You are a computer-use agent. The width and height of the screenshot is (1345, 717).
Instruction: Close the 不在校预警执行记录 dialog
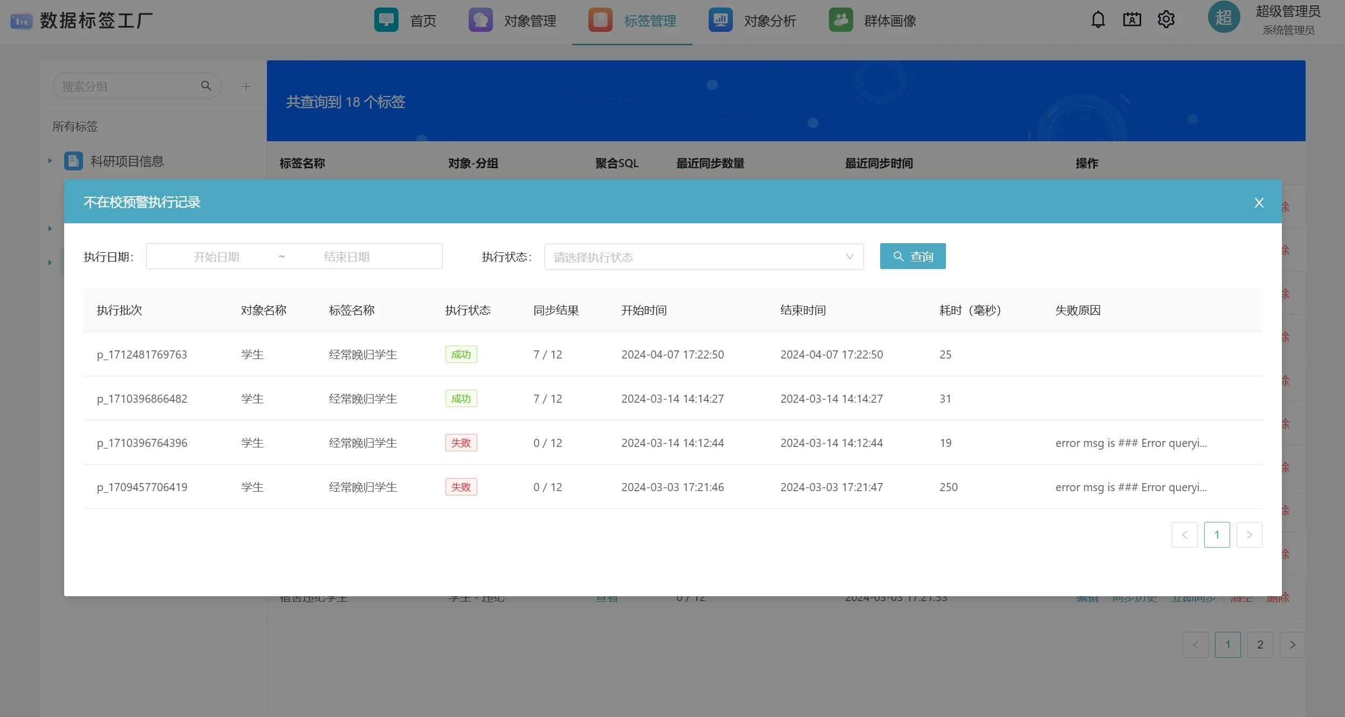tap(1259, 203)
